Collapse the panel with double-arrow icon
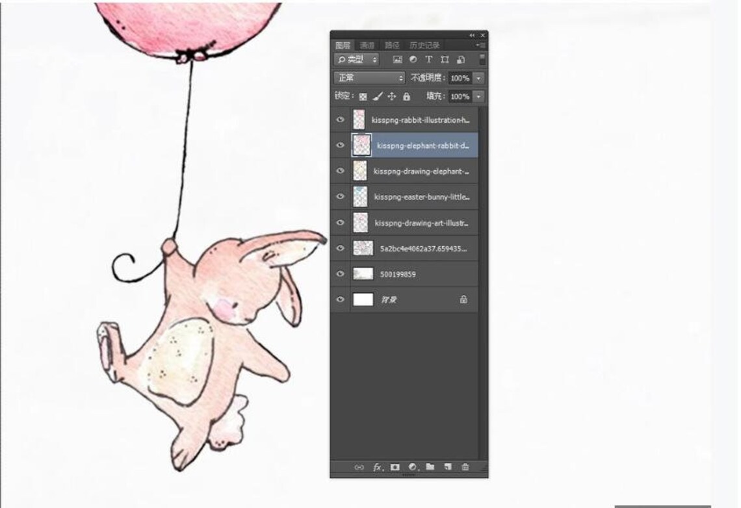Viewport: 741px width, 508px height. pos(472,36)
